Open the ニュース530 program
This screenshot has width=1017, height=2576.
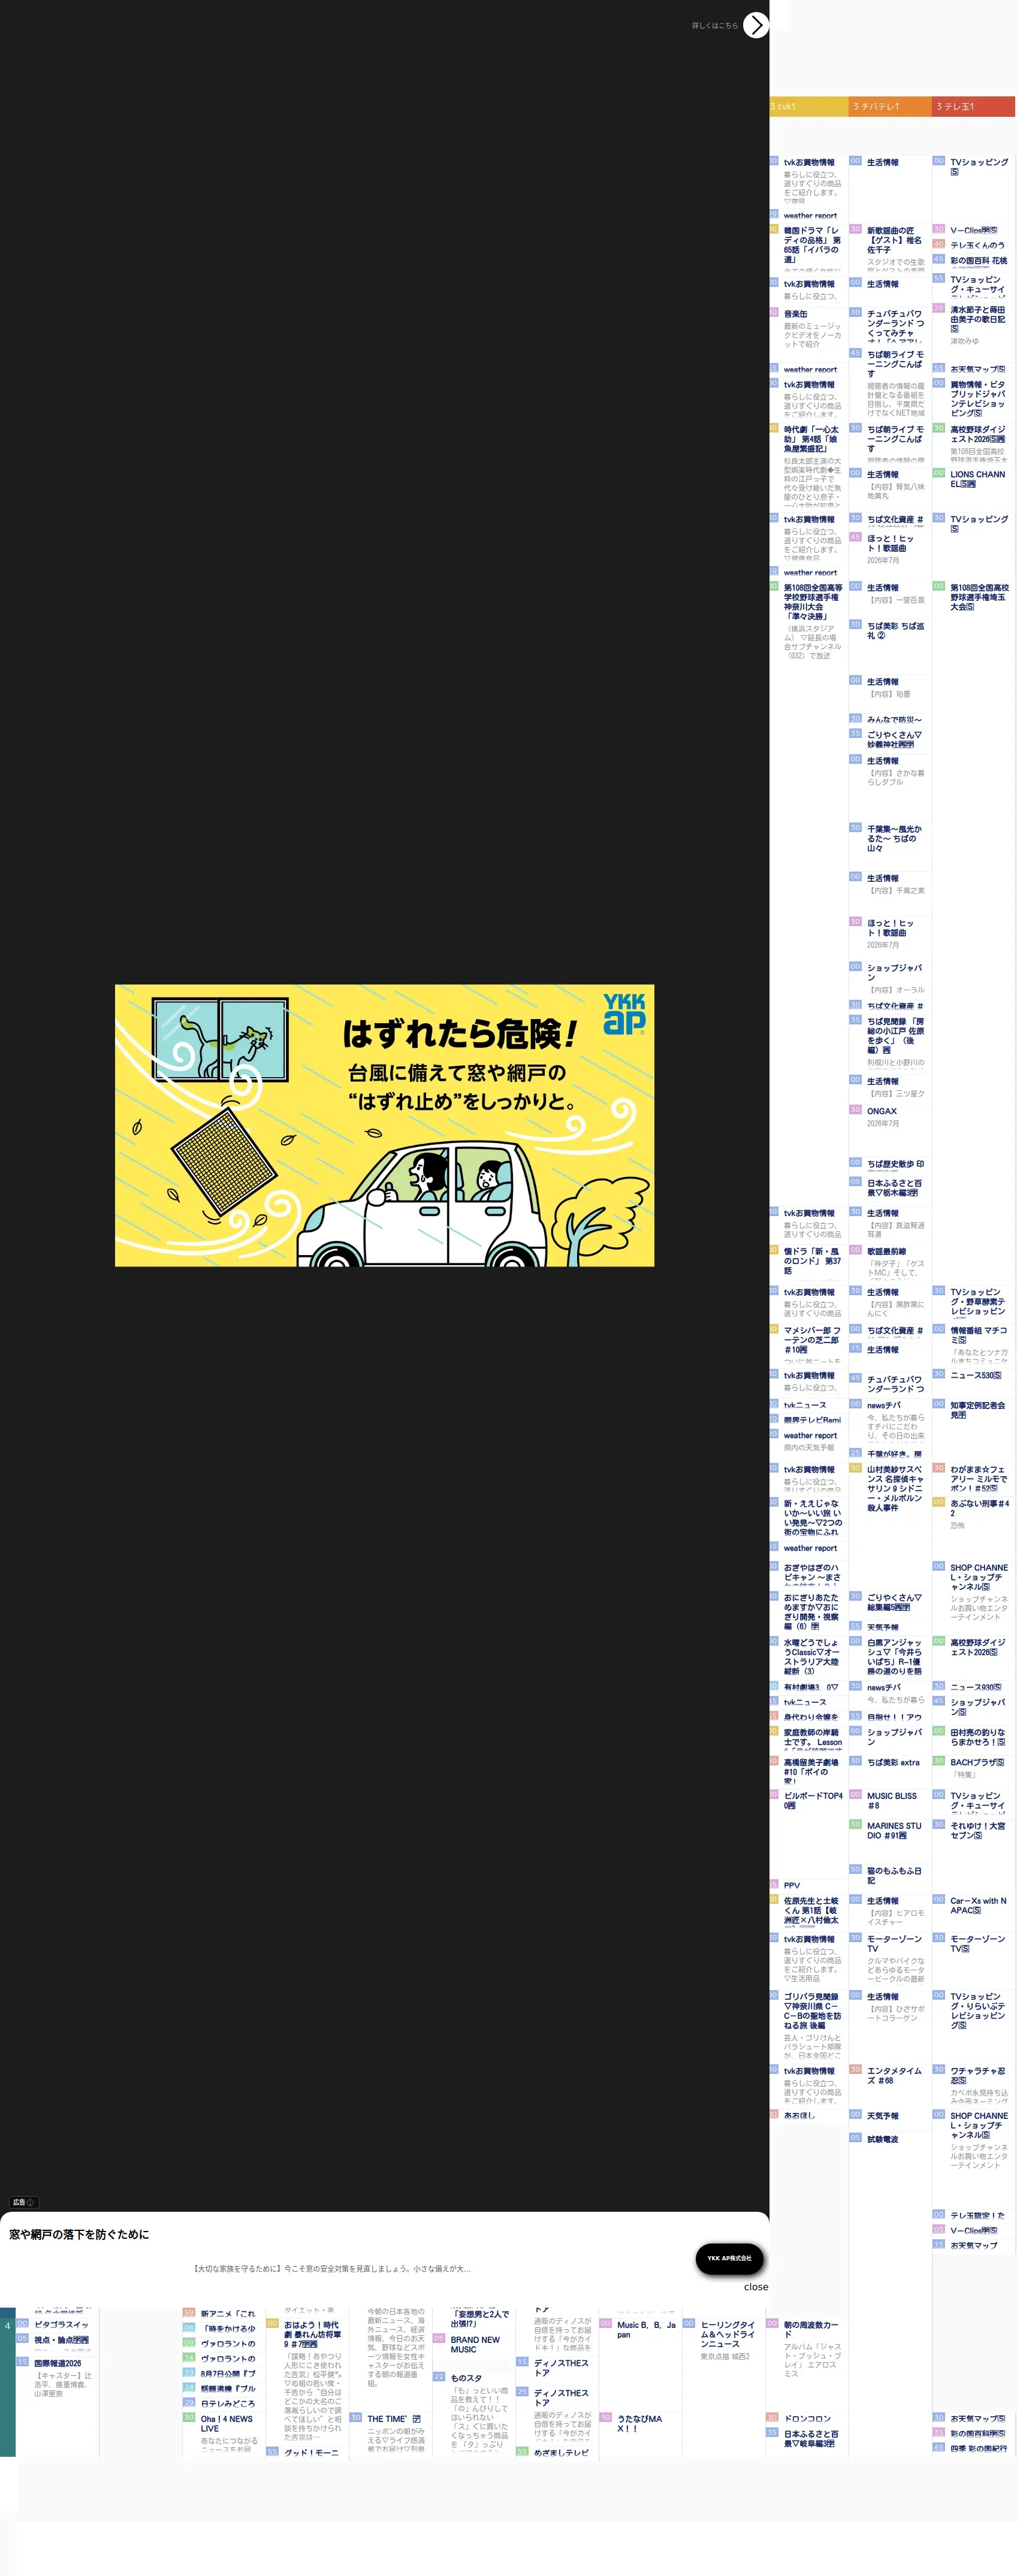tap(976, 1375)
